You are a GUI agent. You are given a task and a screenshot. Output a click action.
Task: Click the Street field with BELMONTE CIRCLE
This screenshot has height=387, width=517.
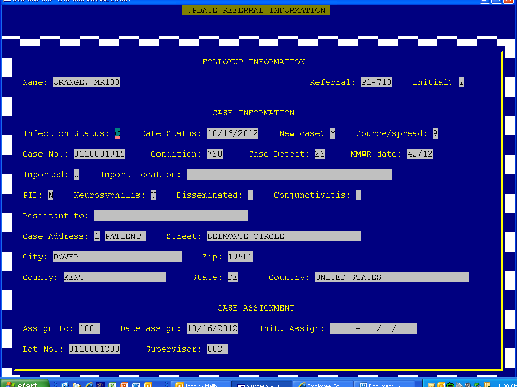tap(284, 236)
